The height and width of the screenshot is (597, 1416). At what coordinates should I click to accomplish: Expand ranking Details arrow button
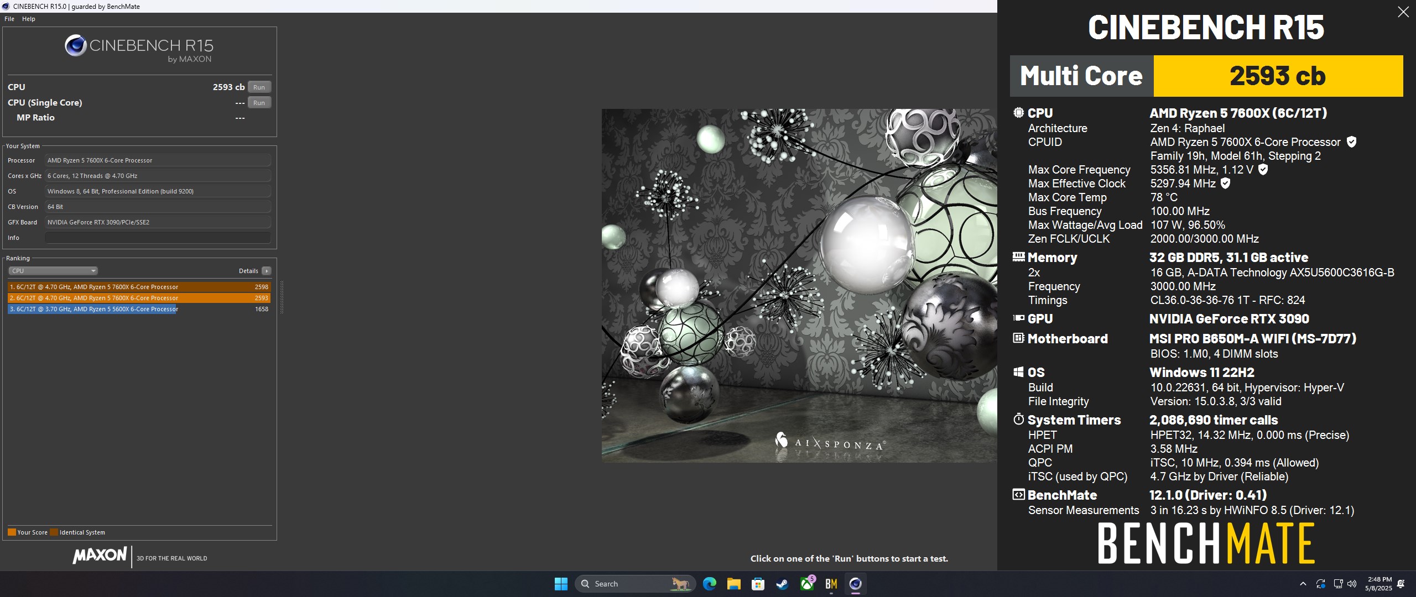coord(267,271)
